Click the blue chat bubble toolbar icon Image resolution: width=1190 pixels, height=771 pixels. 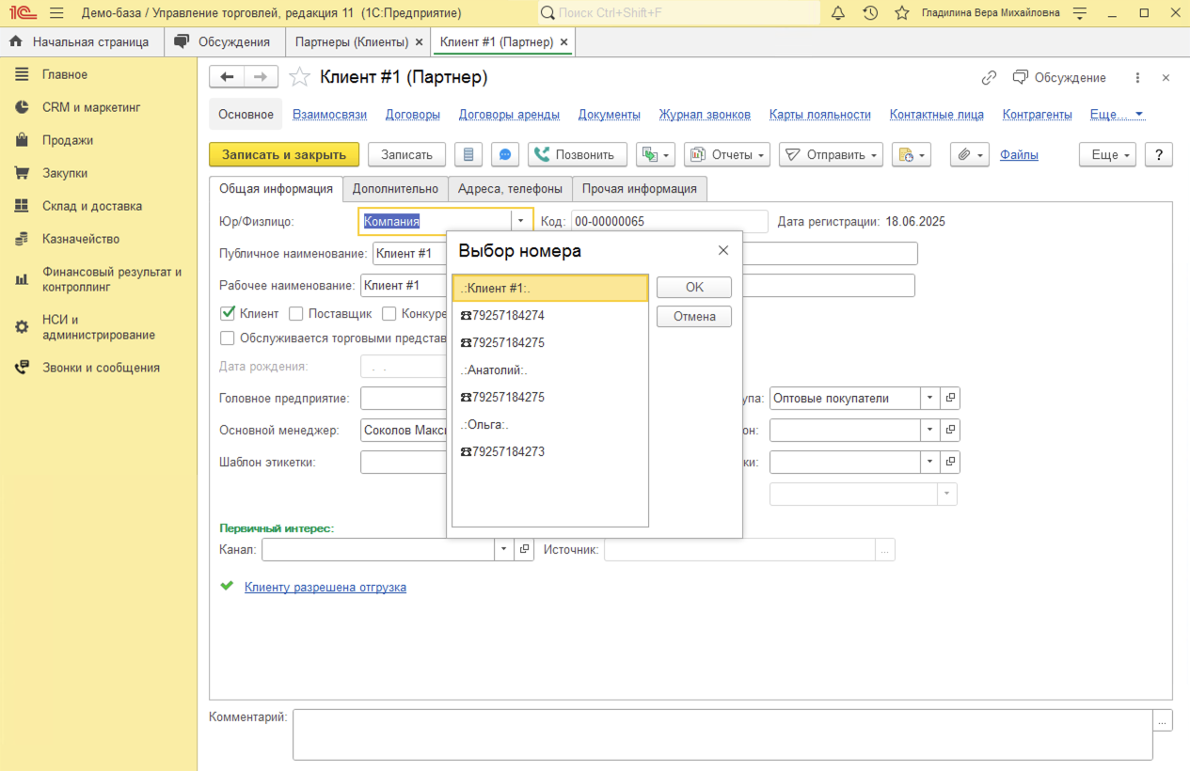coord(505,155)
